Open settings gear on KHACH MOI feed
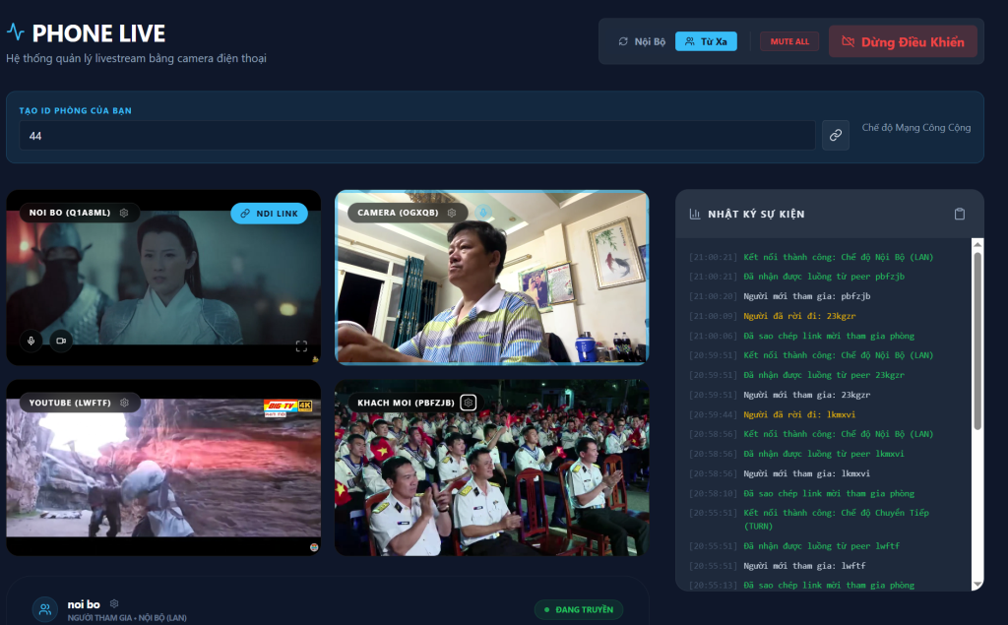This screenshot has width=1008, height=625. [469, 403]
